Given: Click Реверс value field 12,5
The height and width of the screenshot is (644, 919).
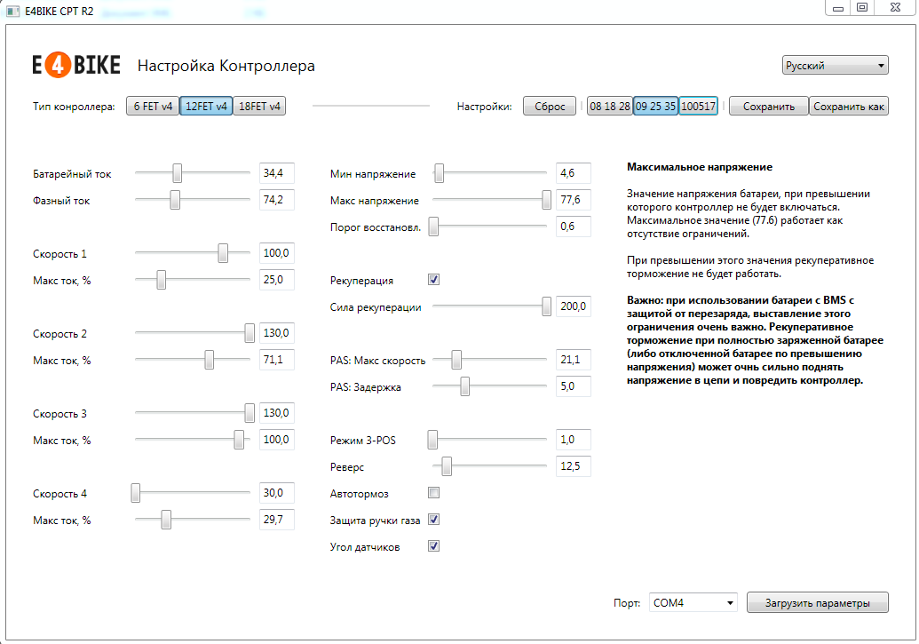Looking at the screenshot, I should point(574,466).
